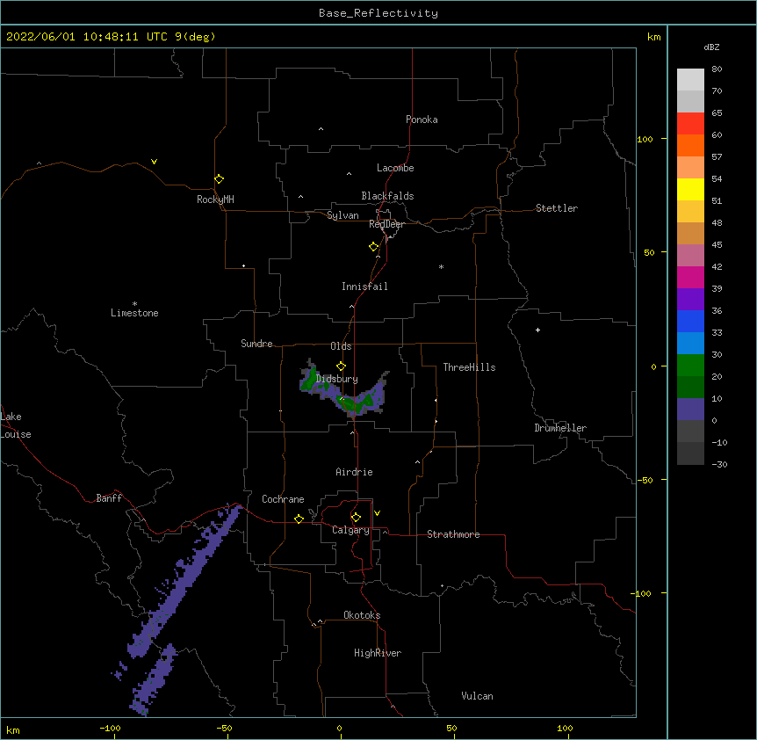Screen dimensions: 757x740
Task: Click the Sylvan label
Action: coord(342,215)
